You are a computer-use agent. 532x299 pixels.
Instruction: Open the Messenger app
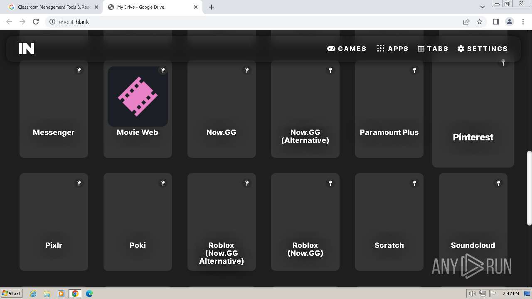(54, 109)
